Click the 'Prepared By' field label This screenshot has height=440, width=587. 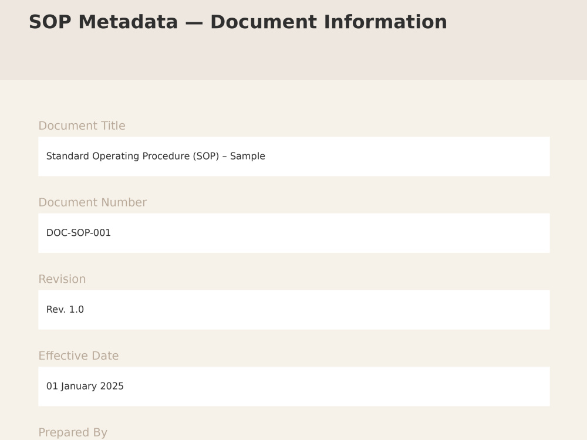coord(73,432)
